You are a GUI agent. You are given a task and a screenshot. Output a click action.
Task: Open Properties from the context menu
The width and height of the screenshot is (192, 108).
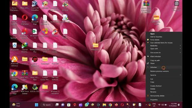[x=164, y=100]
